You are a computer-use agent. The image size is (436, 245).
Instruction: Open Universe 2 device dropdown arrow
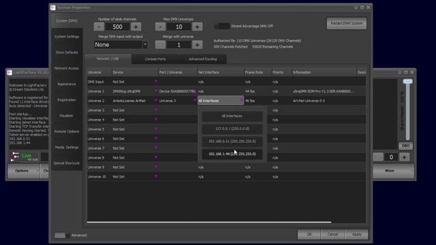point(156,101)
